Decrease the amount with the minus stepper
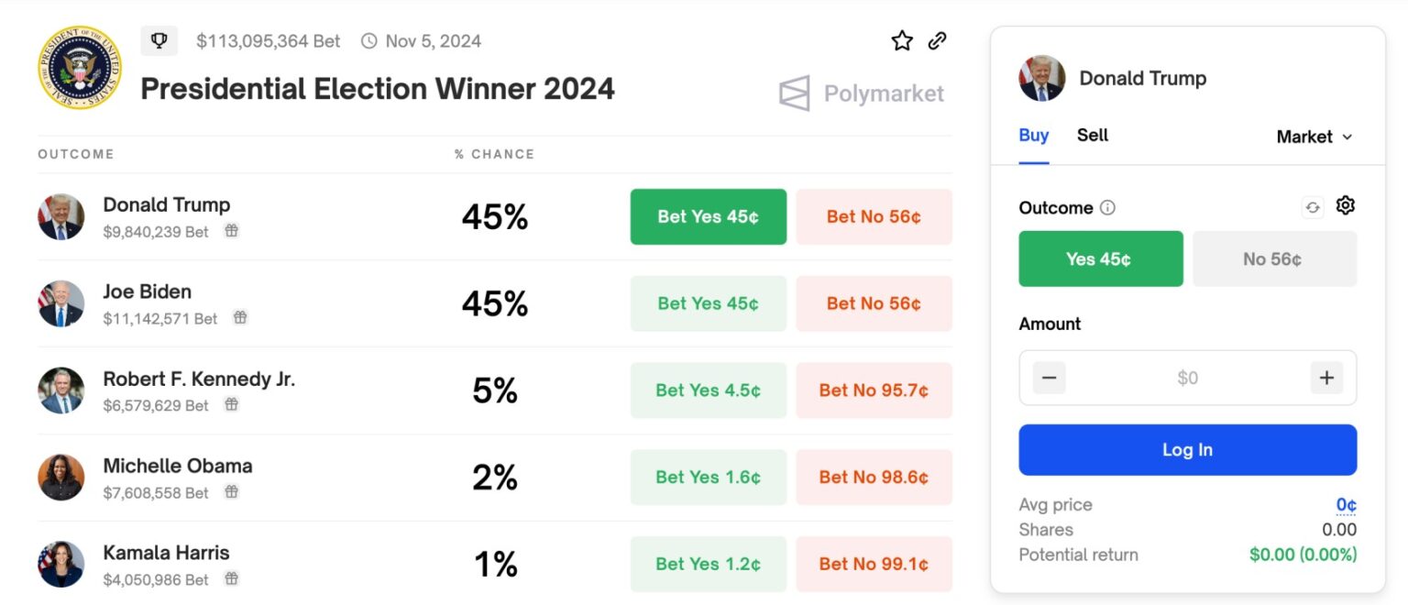The width and height of the screenshot is (1408, 605). click(1049, 377)
